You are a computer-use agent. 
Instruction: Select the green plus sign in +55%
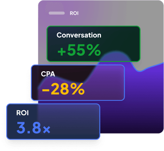click(62, 52)
